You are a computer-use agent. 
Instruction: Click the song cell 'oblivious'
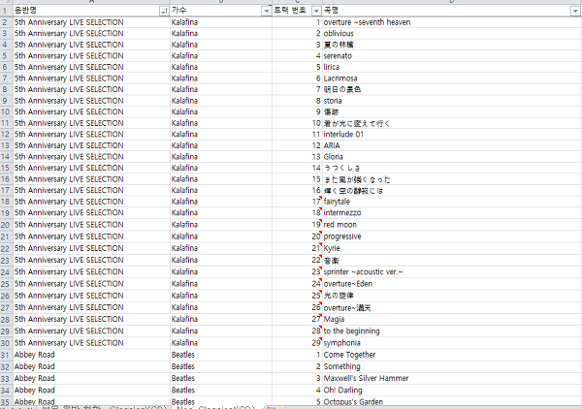(x=451, y=33)
